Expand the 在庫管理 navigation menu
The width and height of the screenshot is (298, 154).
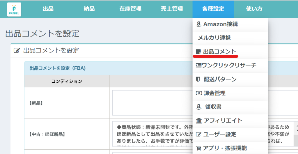[x=130, y=9]
